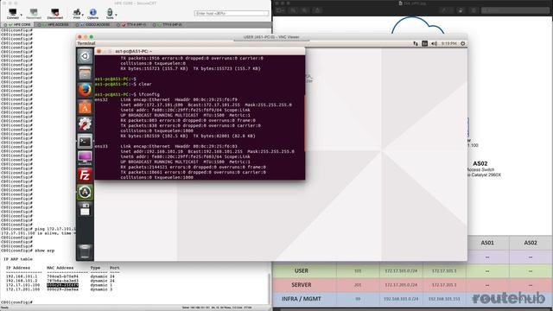Click the highlighted MAC address in ARP table
The height and width of the screenshot is (311, 553).
(62, 285)
